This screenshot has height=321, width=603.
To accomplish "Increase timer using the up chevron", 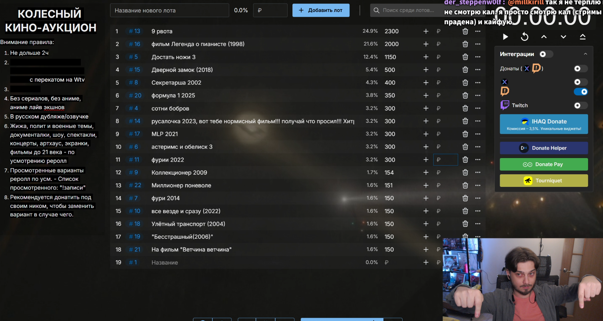I will coord(544,37).
